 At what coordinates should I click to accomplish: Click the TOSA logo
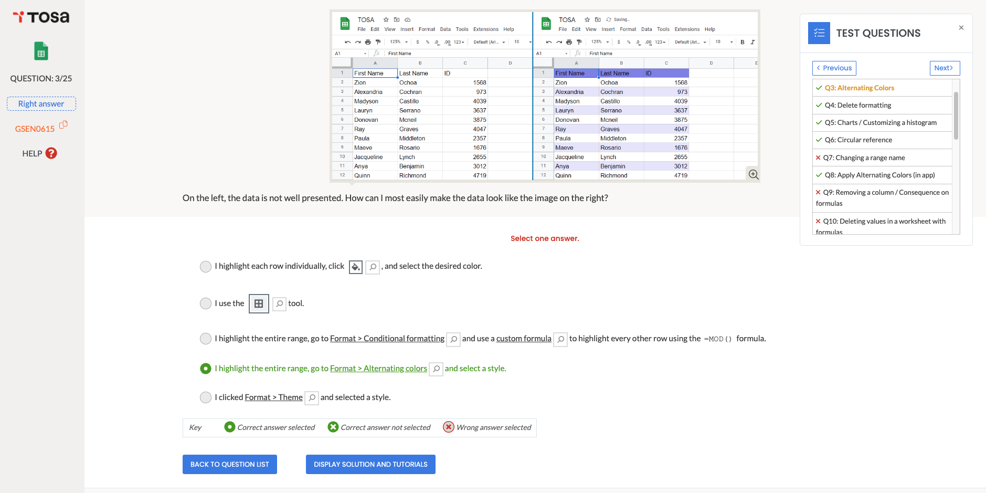pyautogui.click(x=41, y=17)
